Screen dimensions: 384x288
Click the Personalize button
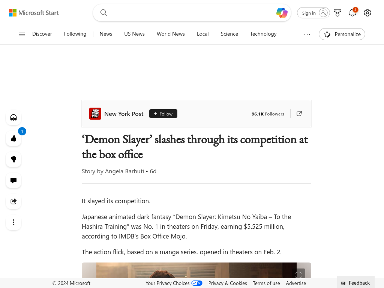click(x=342, y=34)
